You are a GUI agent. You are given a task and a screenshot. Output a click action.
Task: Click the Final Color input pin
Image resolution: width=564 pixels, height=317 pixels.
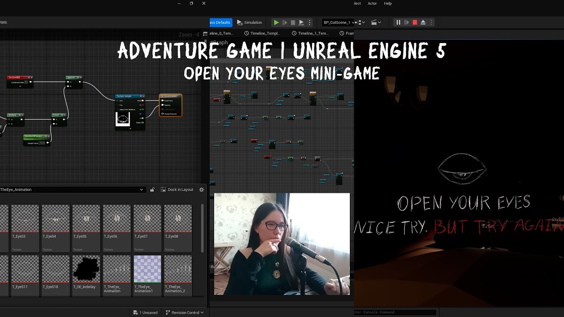(163, 101)
